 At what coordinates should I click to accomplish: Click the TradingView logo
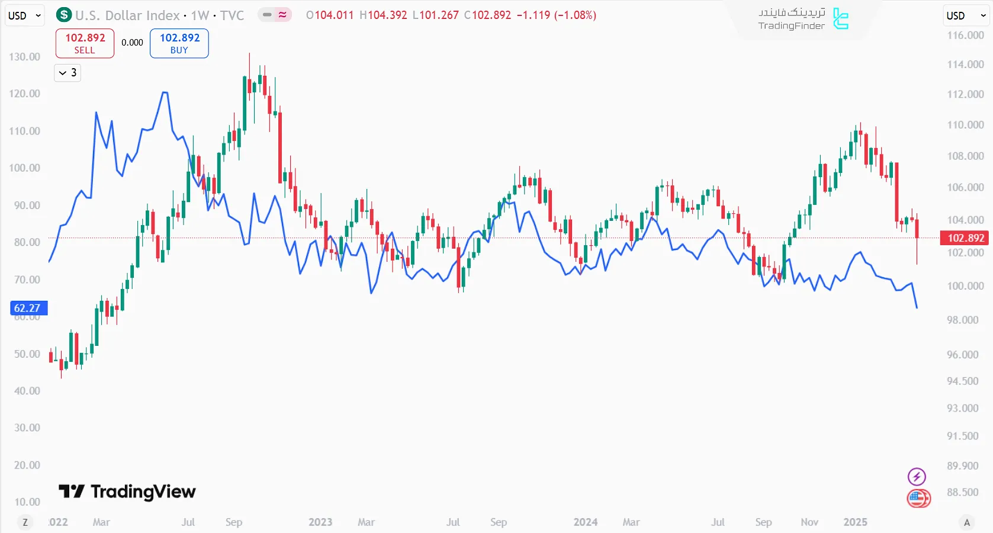click(x=127, y=492)
